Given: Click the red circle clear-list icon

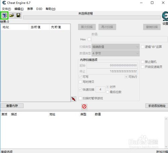Looking at the screenshot, I should click(x=84, y=106).
